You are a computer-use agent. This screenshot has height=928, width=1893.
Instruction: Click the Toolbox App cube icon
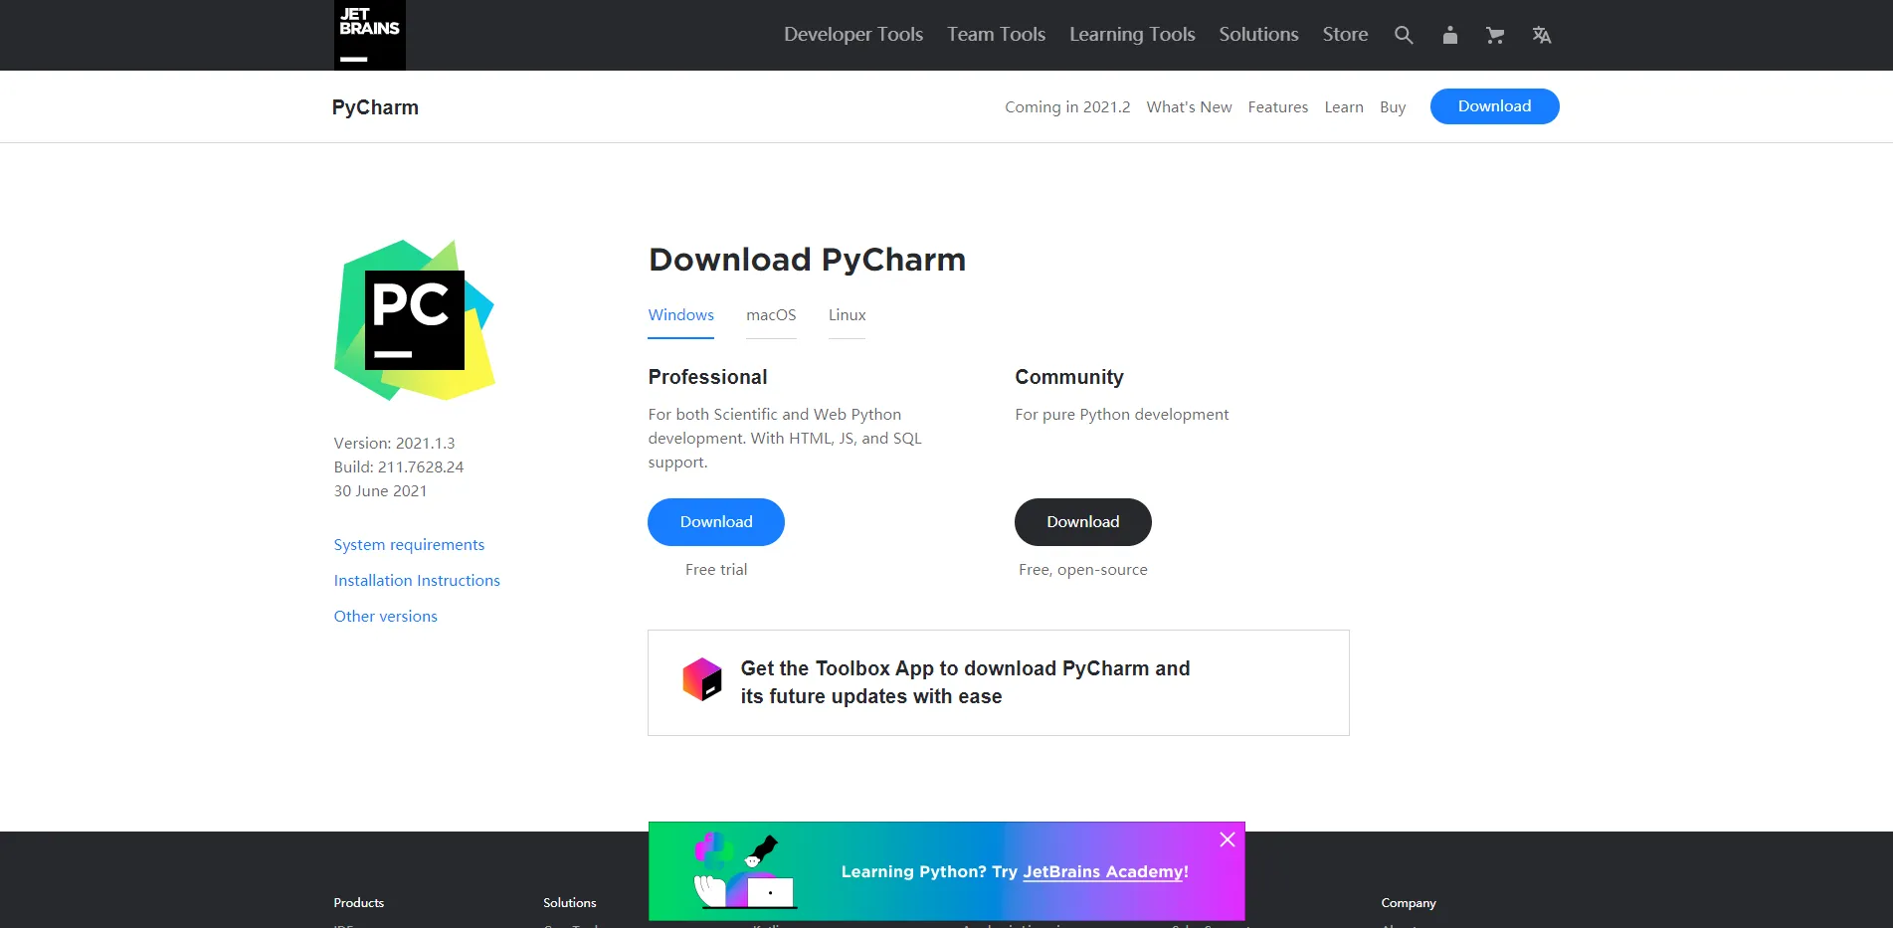(702, 679)
